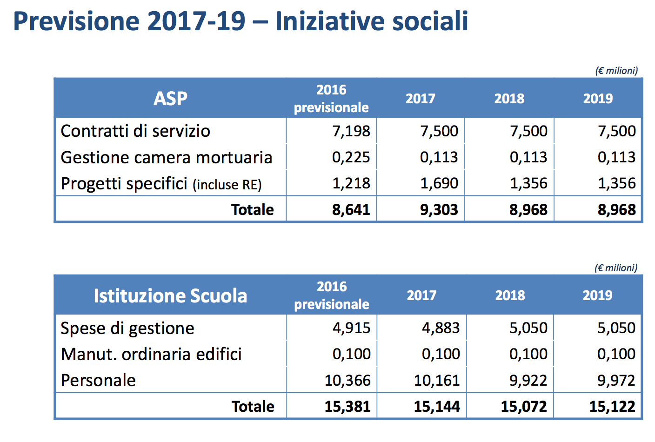655x442 pixels.
Task: Select the 'Contratti di servizio' row label
Action: (135, 131)
